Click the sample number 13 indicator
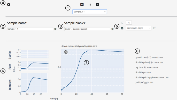This screenshot has height=100, width=177. coord(90,5)
